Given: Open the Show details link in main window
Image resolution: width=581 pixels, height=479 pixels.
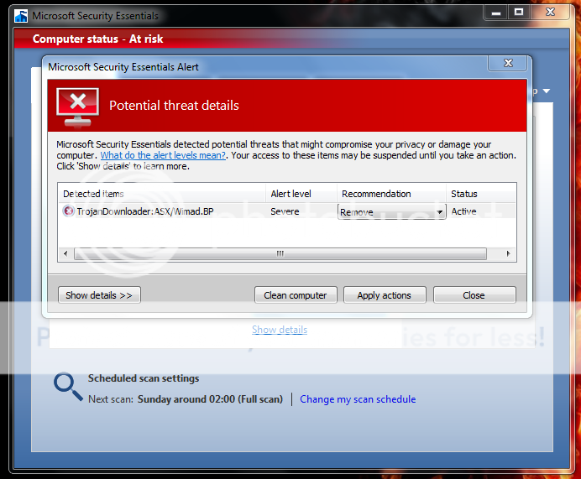Looking at the screenshot, I should coord(280,330).
